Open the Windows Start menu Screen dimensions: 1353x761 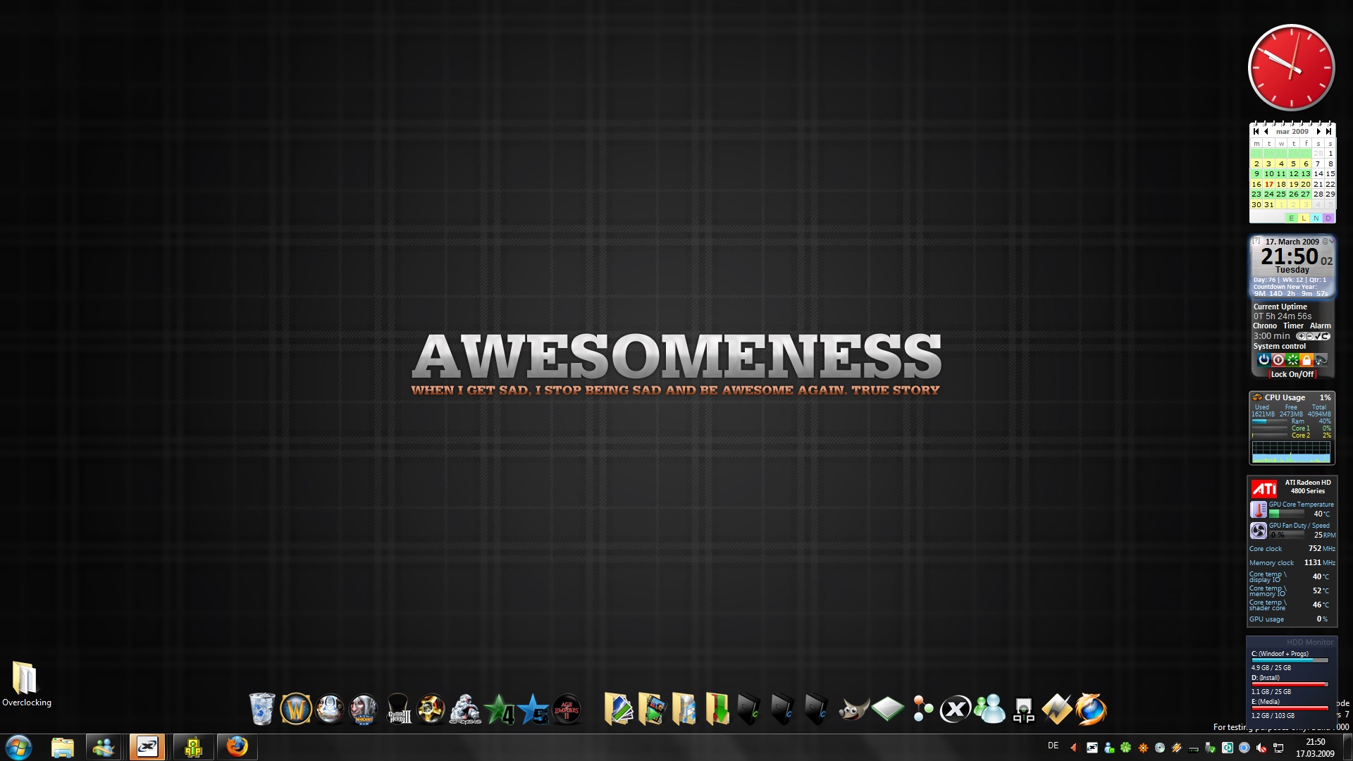[x=18, y=746]
